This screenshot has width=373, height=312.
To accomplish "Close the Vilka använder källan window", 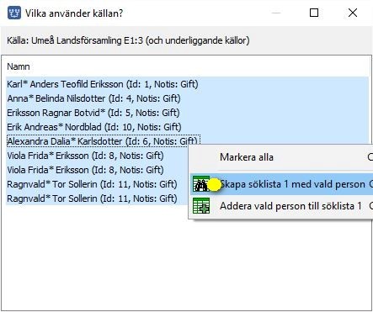I will (353, 13).
